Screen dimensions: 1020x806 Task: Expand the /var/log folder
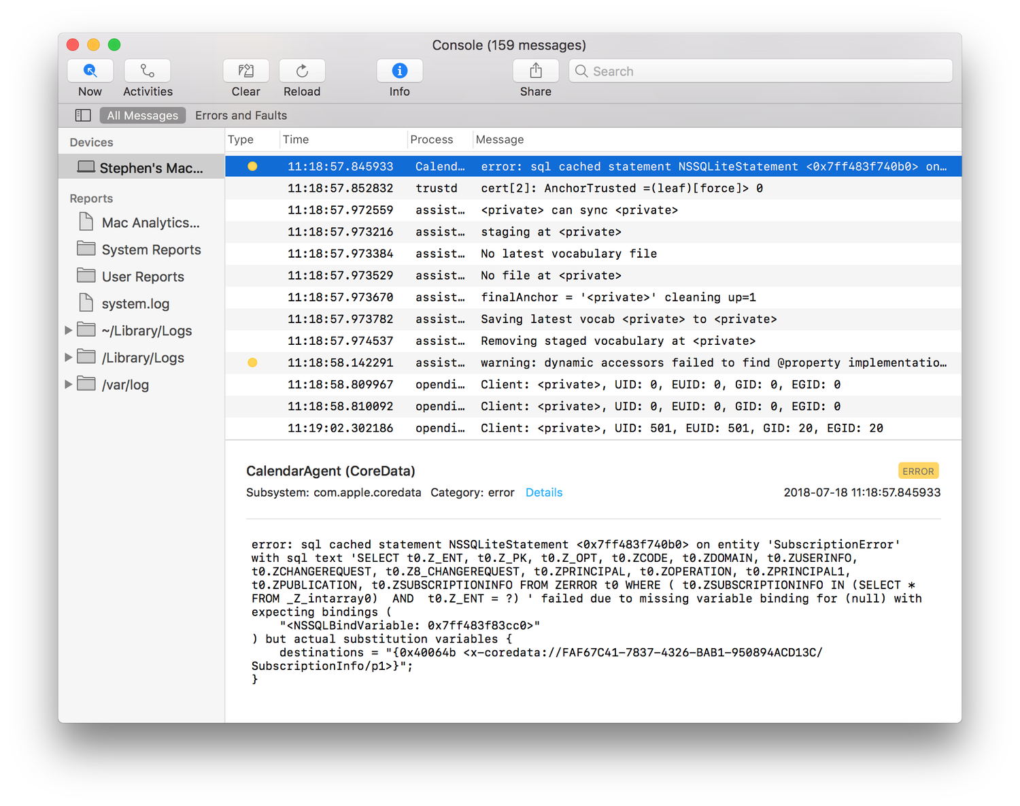[68, 384]
